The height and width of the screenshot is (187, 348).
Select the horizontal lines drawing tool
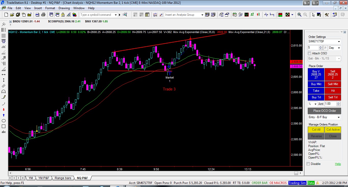pos(4,36)
